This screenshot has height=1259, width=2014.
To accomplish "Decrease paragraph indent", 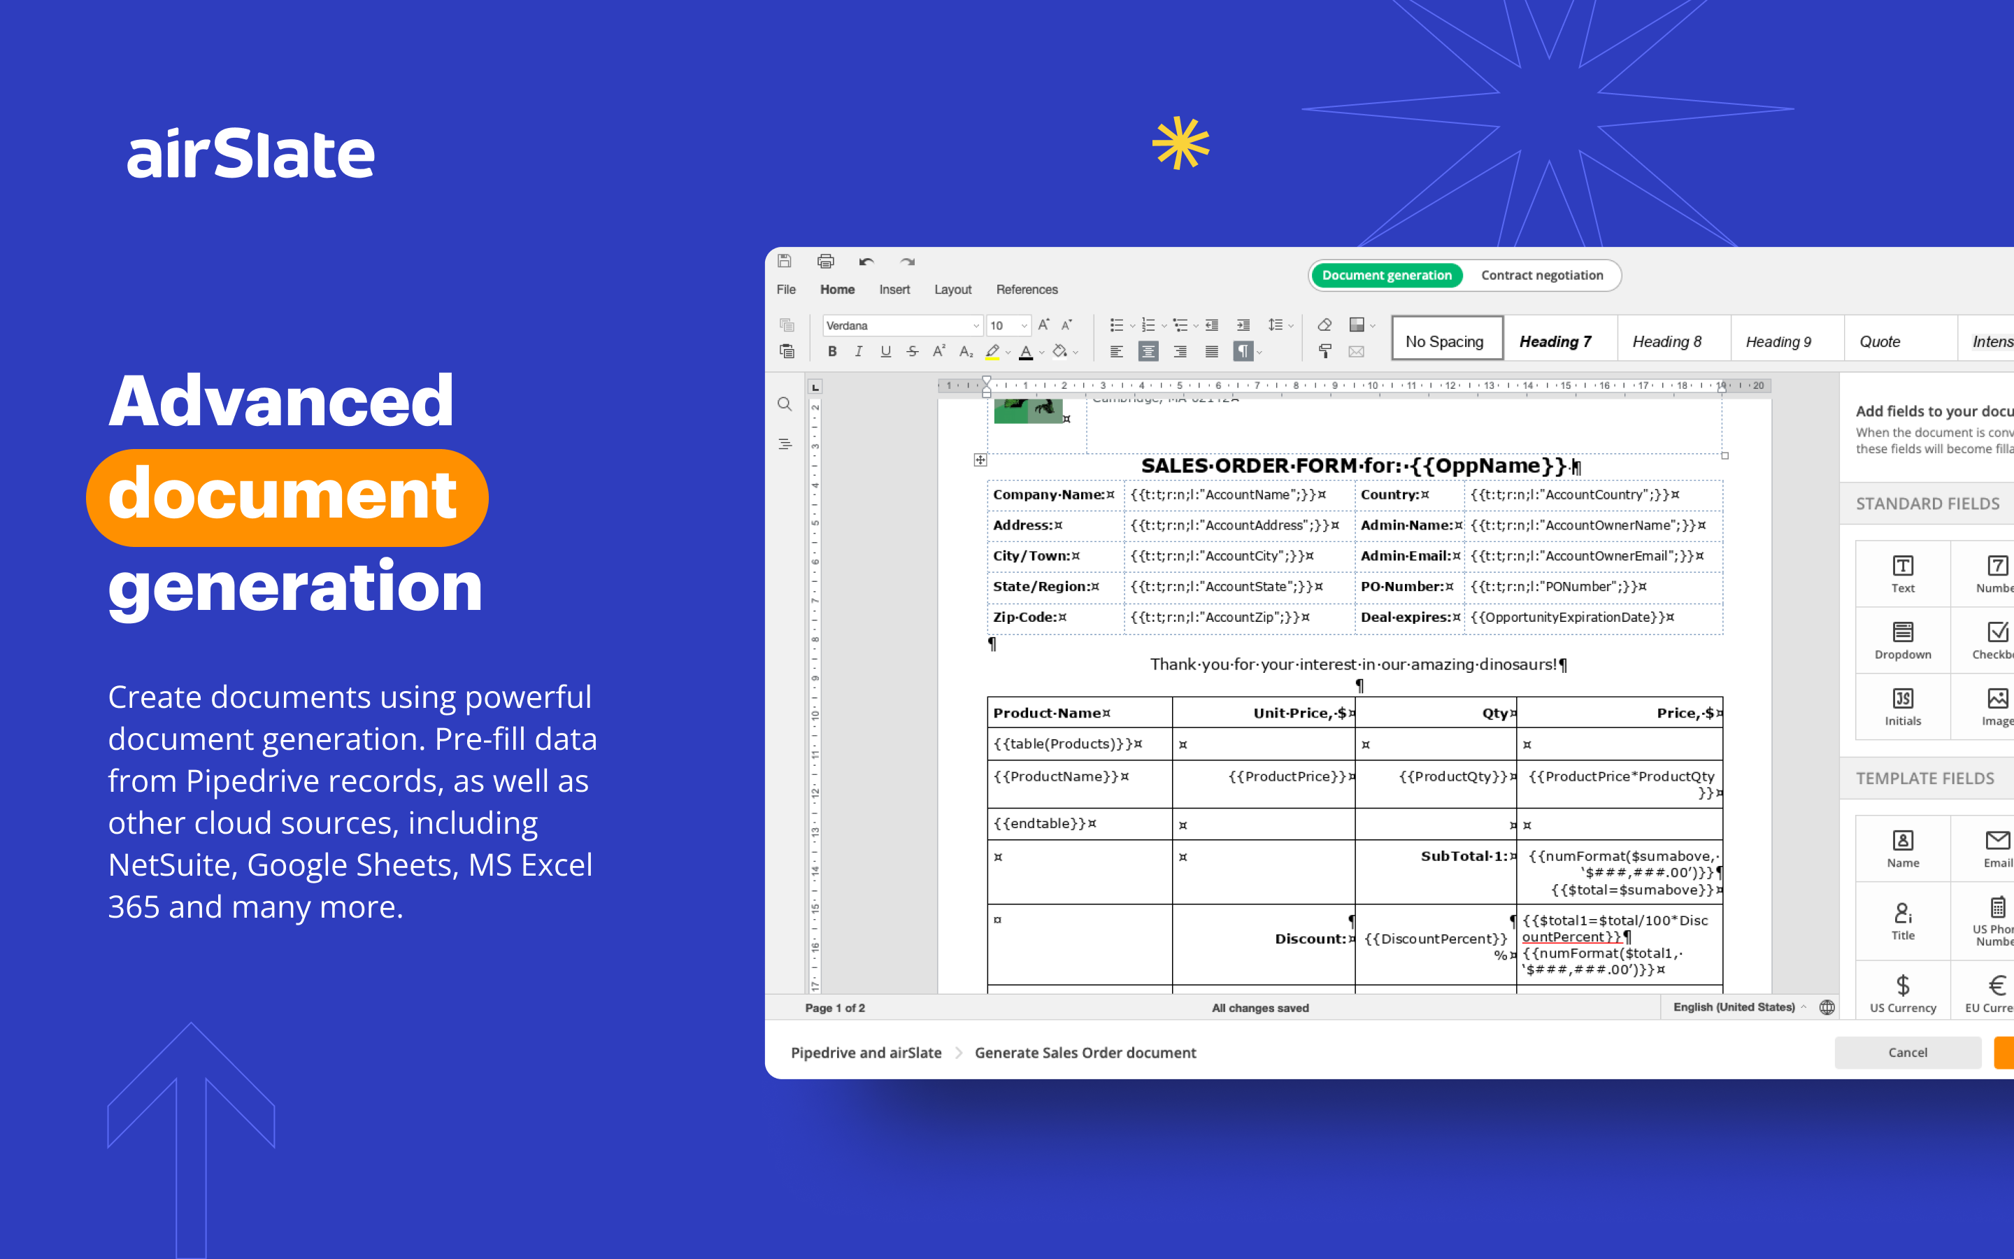I will pos(1212,325).
